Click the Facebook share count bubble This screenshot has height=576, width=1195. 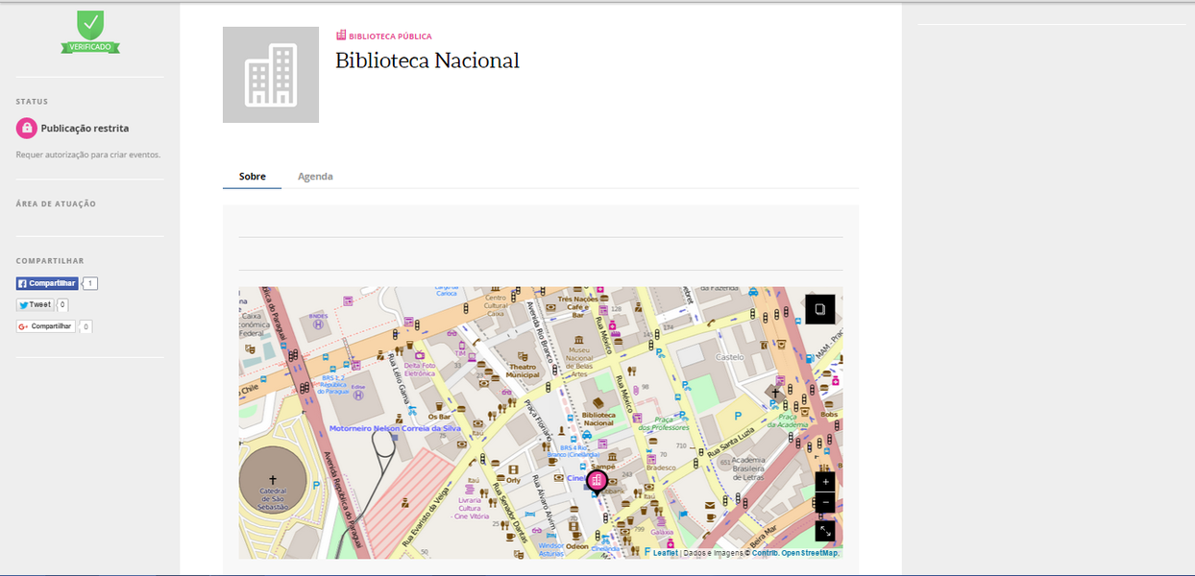(x=90, y=283)
